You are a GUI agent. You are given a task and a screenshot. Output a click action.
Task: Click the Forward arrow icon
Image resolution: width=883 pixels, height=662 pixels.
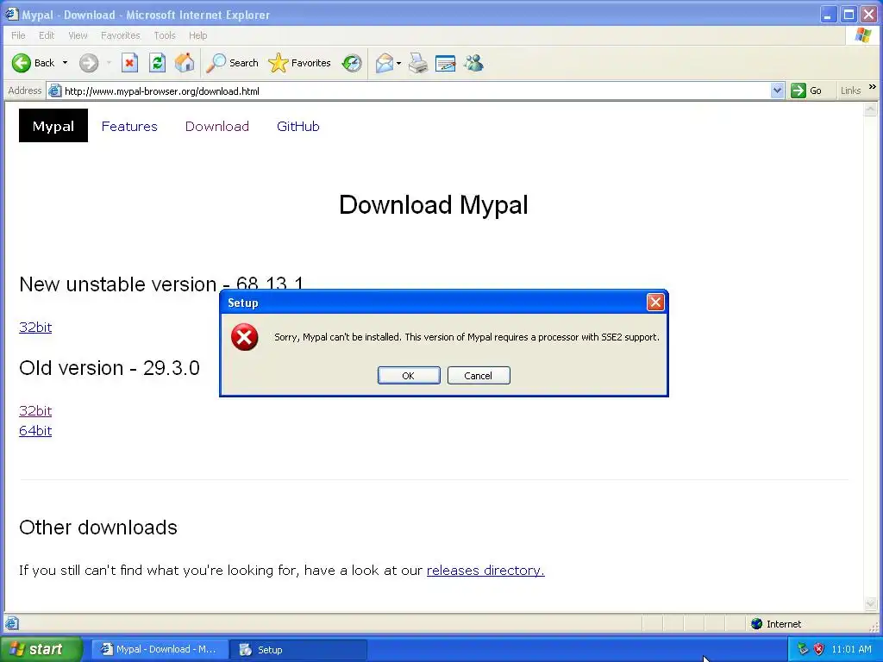89,63
